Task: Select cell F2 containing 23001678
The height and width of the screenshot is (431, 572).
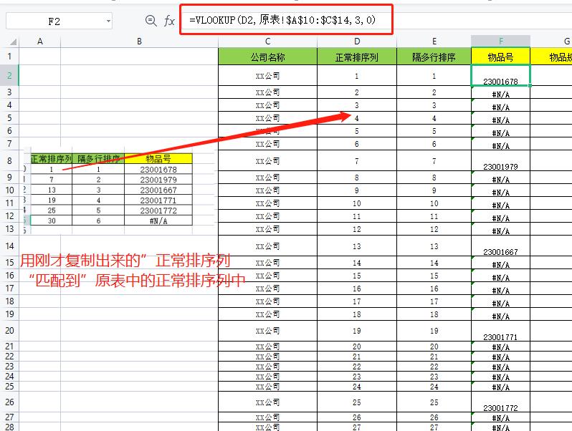Action: pyautogui.click(x=500, y=75)
